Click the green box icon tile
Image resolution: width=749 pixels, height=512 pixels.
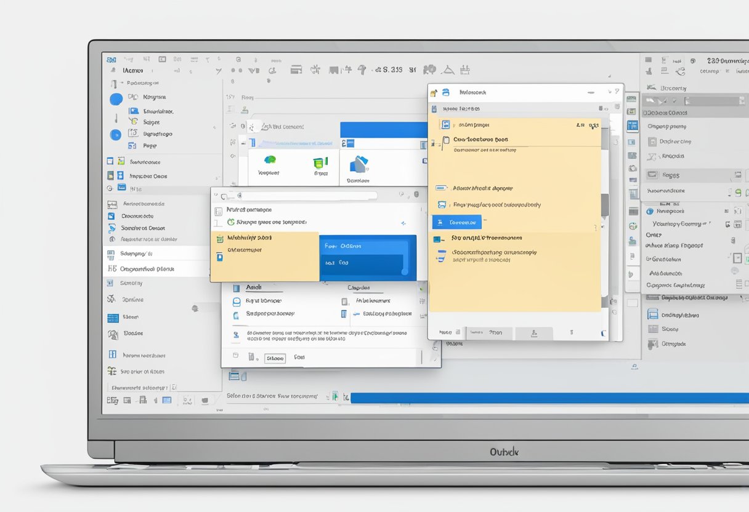pos(320,162)
